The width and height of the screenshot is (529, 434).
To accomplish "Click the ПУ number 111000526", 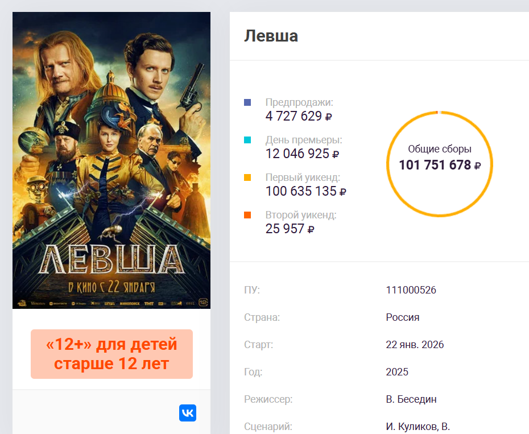I will (411, 290).
